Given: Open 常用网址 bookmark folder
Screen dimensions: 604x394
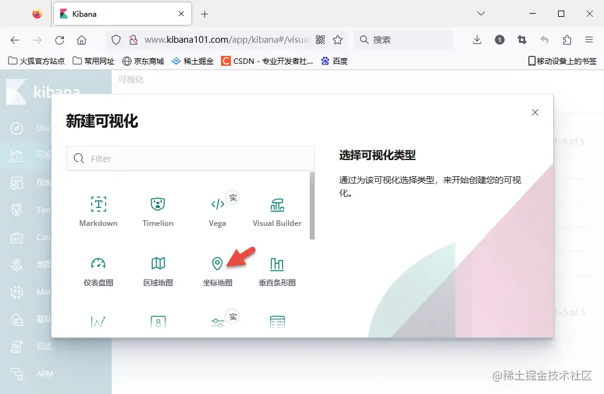Looking at the screenshot, I should pos(94,61).
